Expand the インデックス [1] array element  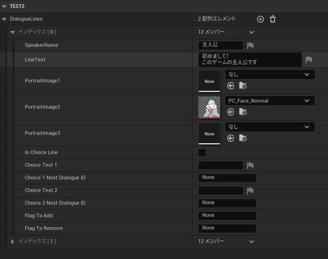coord(13,241)
